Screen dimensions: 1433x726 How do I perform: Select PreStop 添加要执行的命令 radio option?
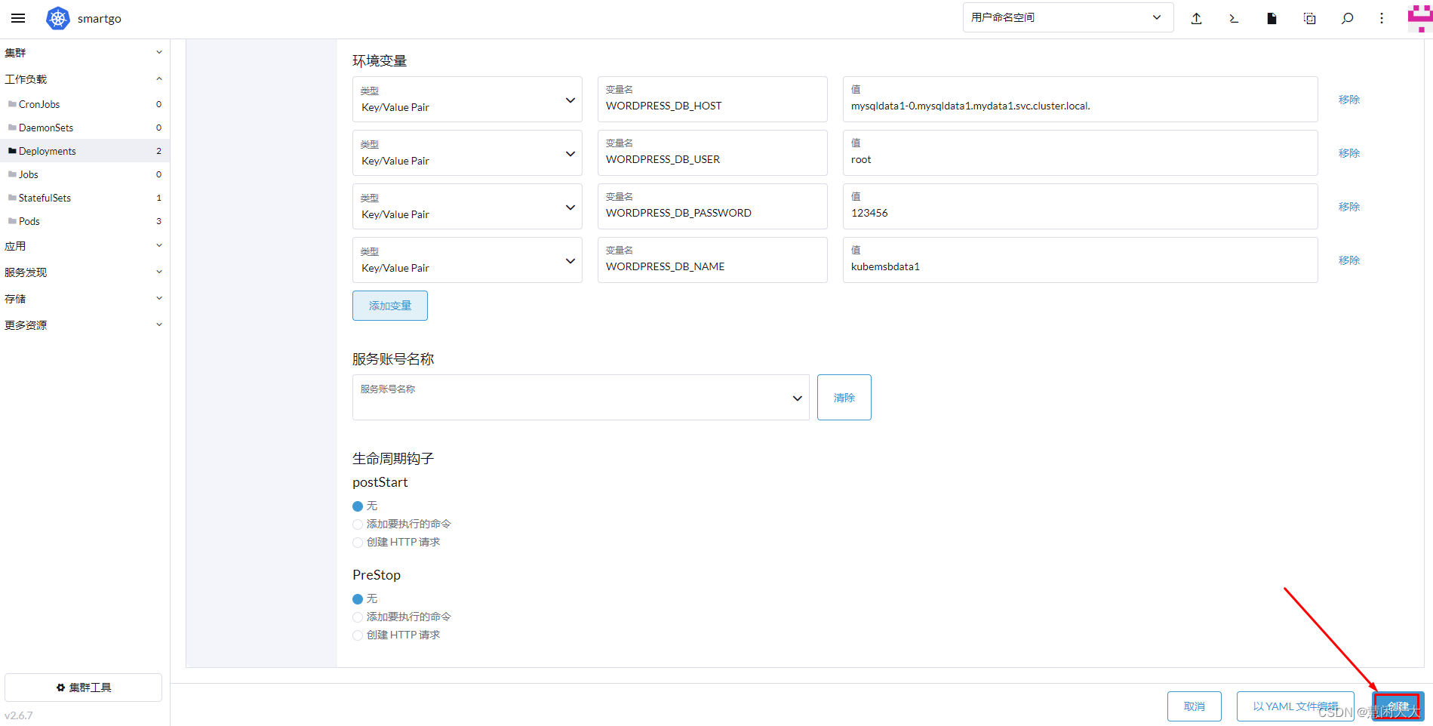(x=358, y=617)
